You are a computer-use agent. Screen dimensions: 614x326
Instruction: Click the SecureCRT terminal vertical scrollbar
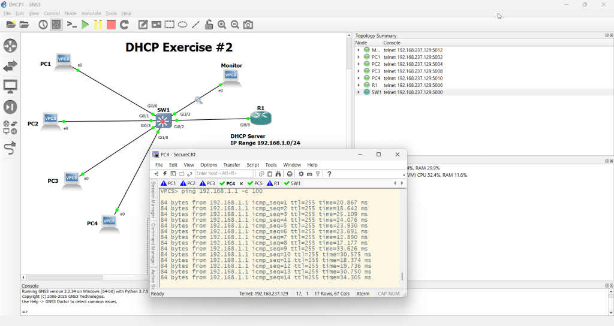(x=402, y=277)
